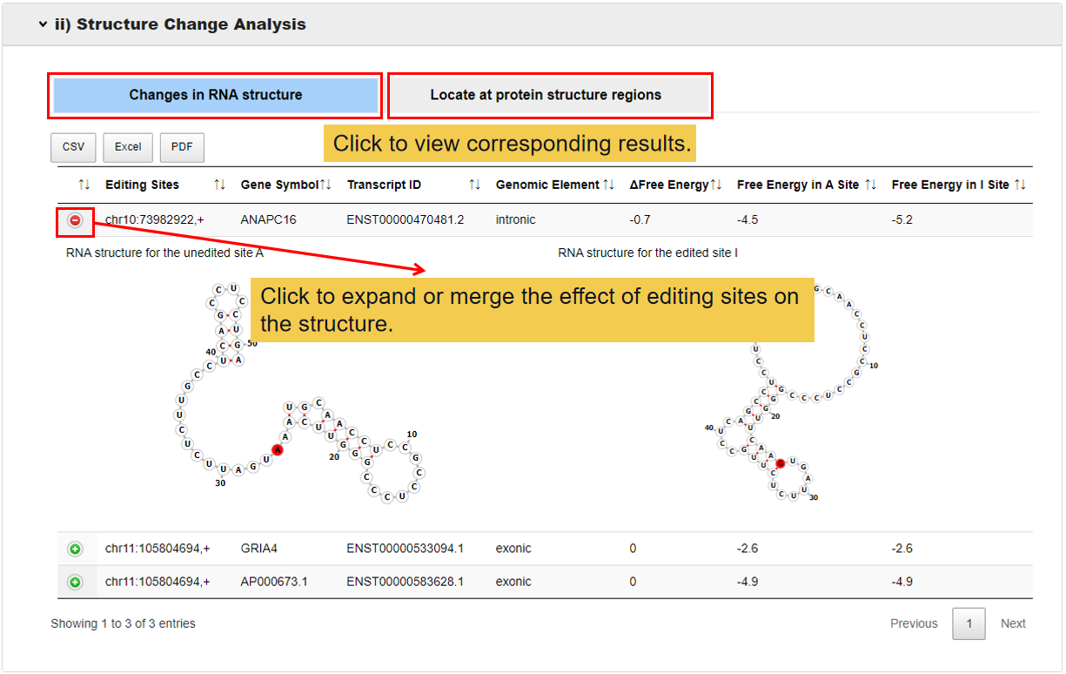Collapse the ANAPC16 row with red minus icon
Viewport: 1066px width, 674px height.
(75, 220)
